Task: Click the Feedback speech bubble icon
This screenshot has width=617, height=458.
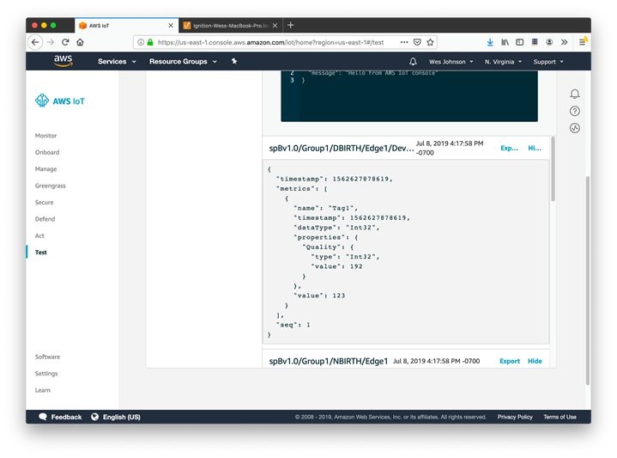Action: (43, 417)
